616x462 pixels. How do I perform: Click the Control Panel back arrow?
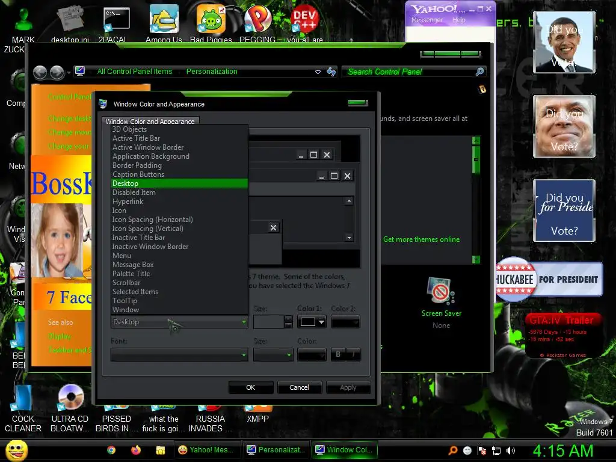[x=40, y=72]
